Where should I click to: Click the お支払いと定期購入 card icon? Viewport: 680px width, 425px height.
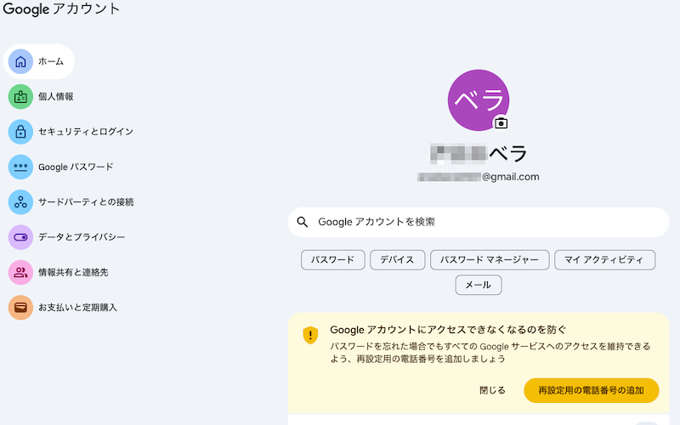20,307
